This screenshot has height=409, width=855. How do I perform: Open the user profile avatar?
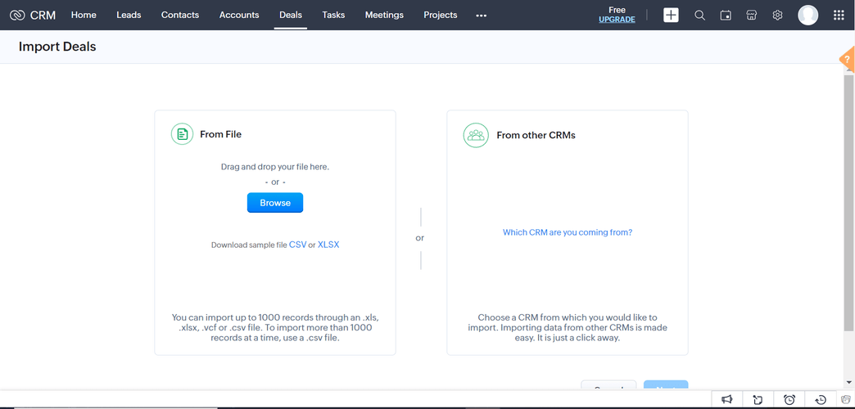click(x=807, y=16)
